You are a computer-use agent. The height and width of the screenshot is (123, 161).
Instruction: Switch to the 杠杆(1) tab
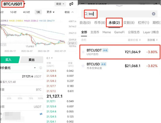coord(144,23)
